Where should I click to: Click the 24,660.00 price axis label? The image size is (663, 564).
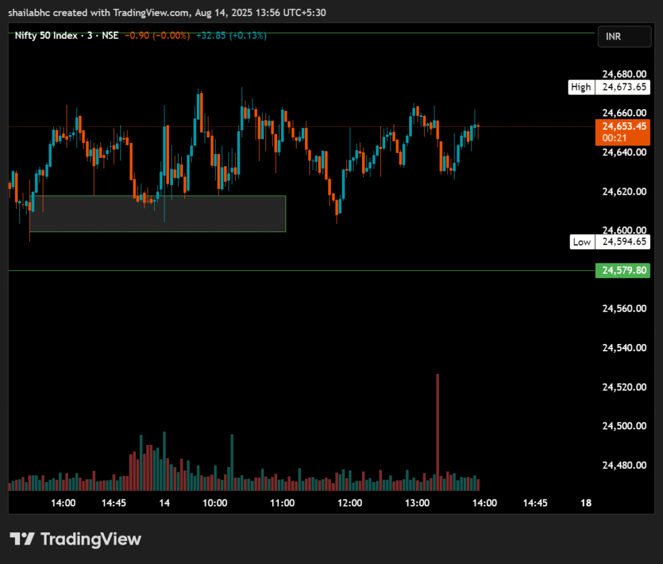tap(624, 113)
